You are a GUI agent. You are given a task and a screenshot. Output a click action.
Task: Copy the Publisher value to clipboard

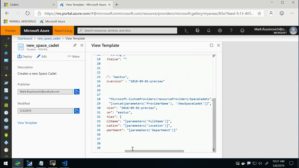point(77,92)
